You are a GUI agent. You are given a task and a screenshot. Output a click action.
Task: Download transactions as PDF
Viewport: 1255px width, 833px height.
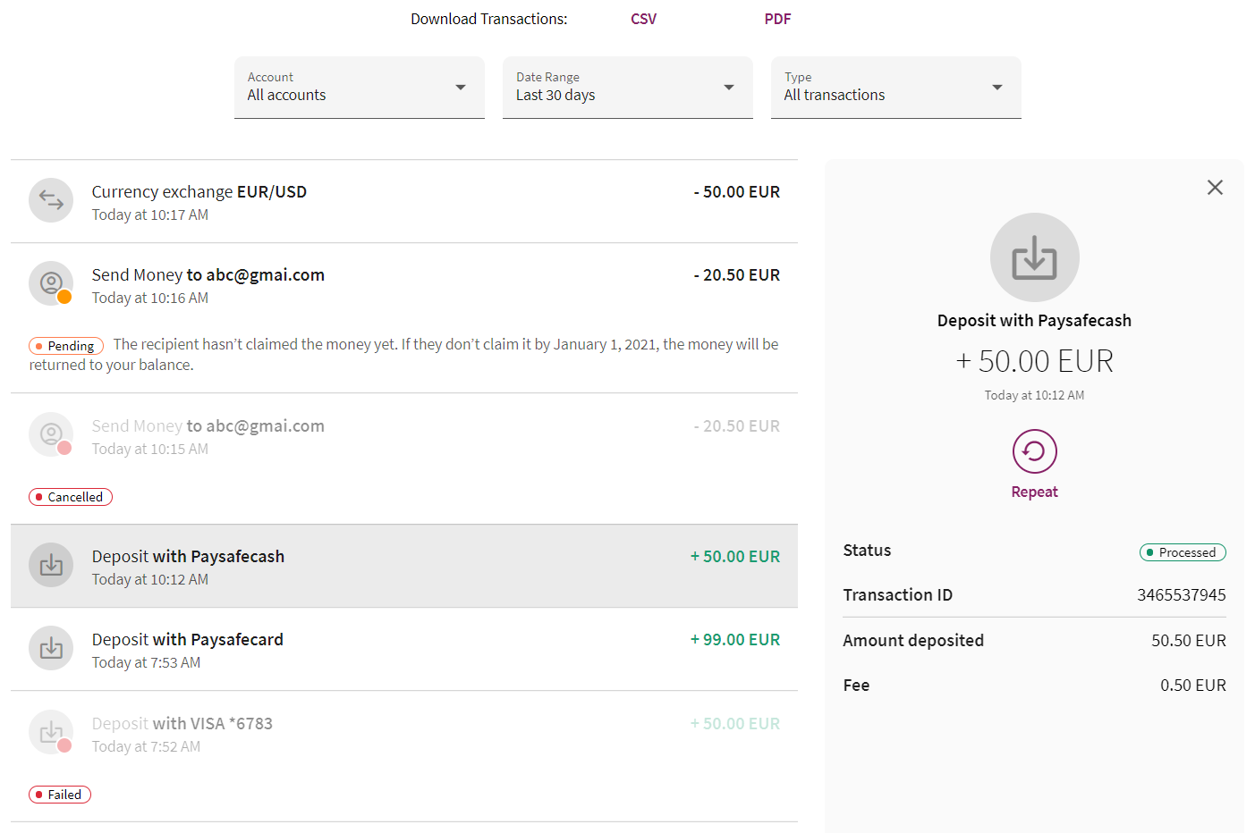click(x=777, y=19)
